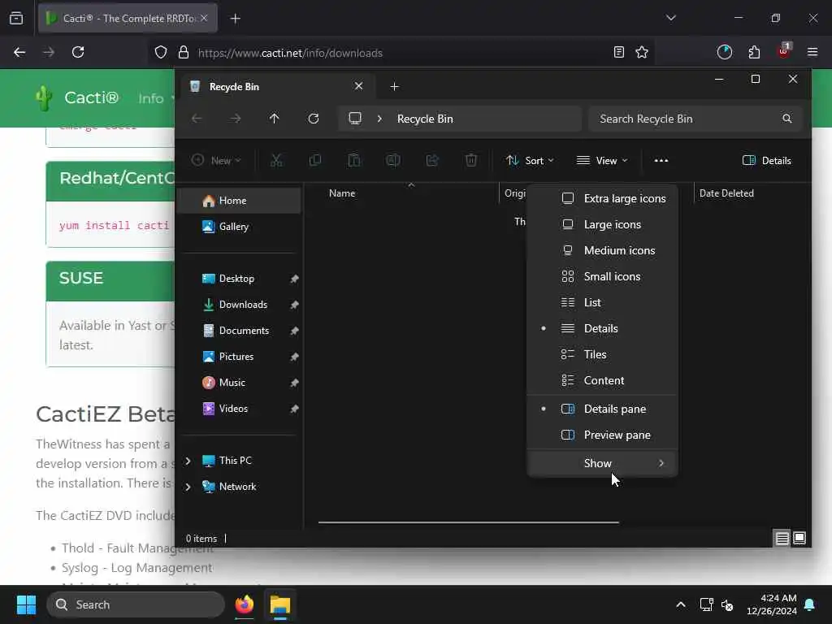This screenshot has height=624, width=832.
Task: Enable Details pane in View menu
Action: point(602,409)
